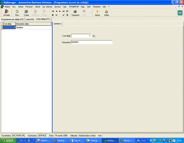Image resolution: width=184 pixels, height=143 pixels.
Task: Switch to the Lista (F6) tab
Action: [30, 19]
